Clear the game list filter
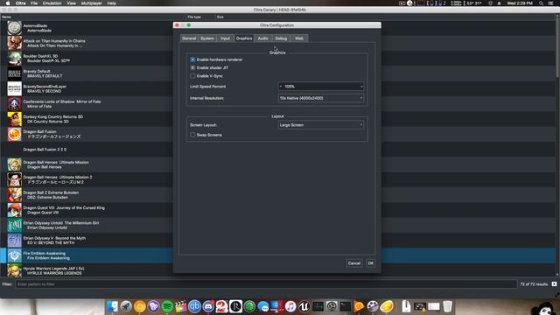 (554, 284)
